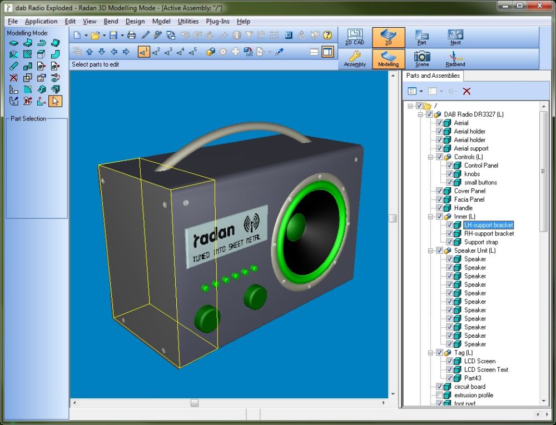Click the red X delete icon in Parts panel
This screenshot has width=556, height=425.
(466, 91)
